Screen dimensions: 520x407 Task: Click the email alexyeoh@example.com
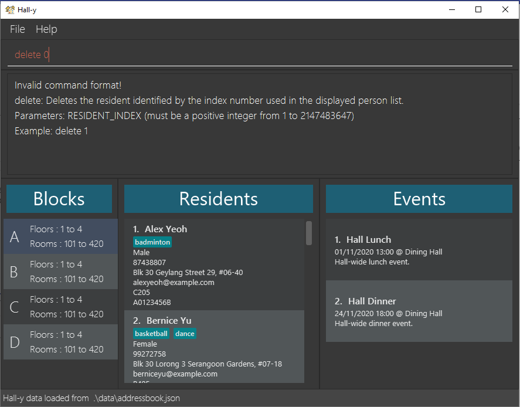point(174,282)
